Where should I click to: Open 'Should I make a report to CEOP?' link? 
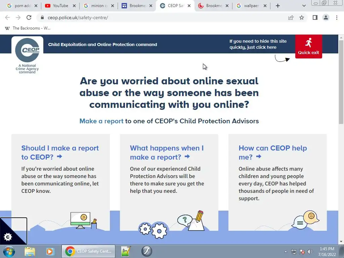coord(60,153)
